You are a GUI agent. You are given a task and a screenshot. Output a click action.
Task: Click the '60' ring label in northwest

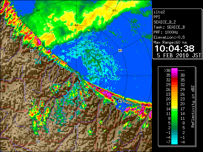pyautogui.click(x=38, y=10)
